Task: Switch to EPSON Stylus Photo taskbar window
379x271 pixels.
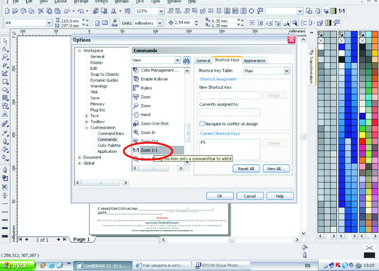Action: [220, 266]
